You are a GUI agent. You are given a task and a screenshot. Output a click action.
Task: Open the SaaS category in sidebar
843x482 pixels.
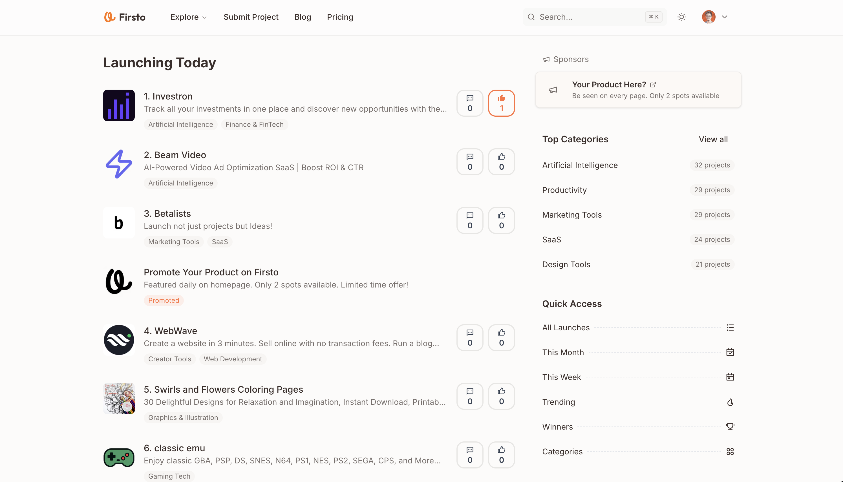(552, 239)
